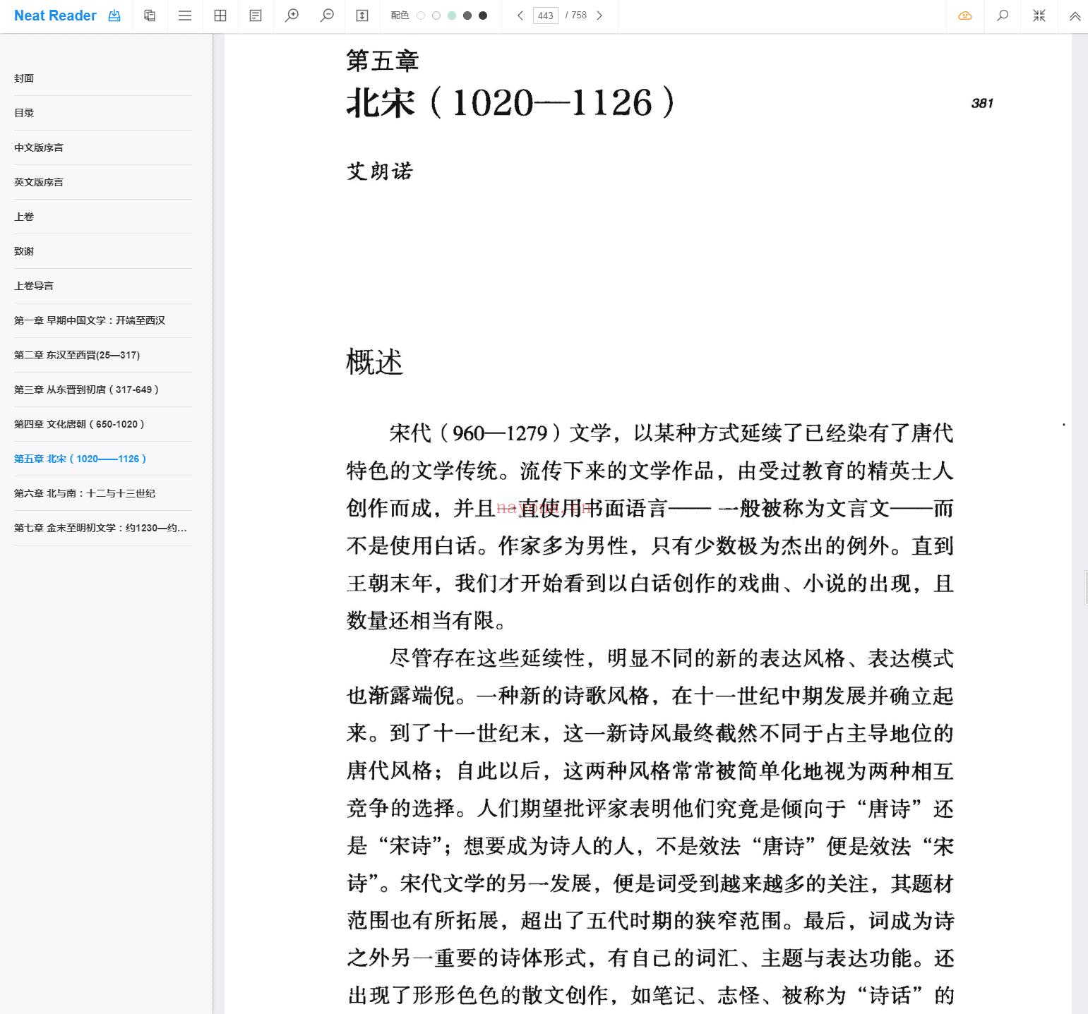Viewport: 1088px width, 1014px height.
Task: Open 英文版序言 chapter entry
Action: [x=103, y=182]
